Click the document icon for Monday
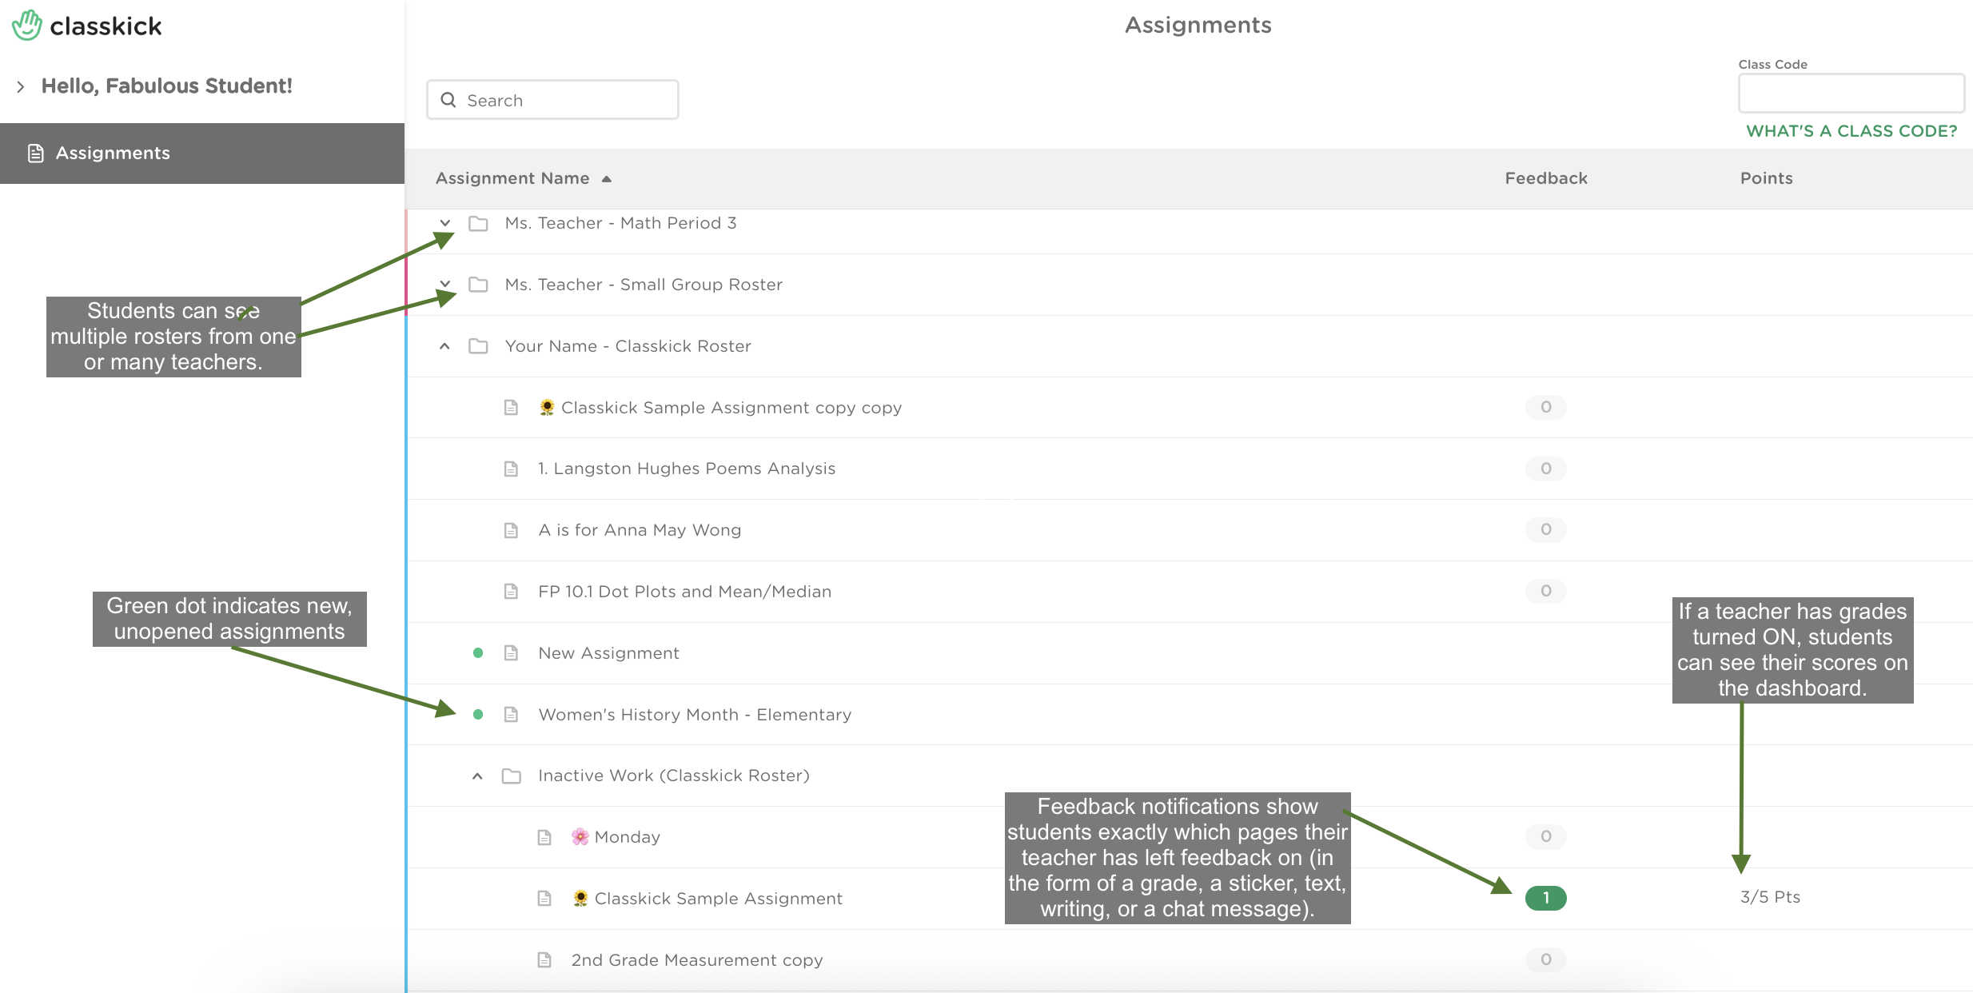1973x993 pixels. pyautogui.click(x=544, y=837)
